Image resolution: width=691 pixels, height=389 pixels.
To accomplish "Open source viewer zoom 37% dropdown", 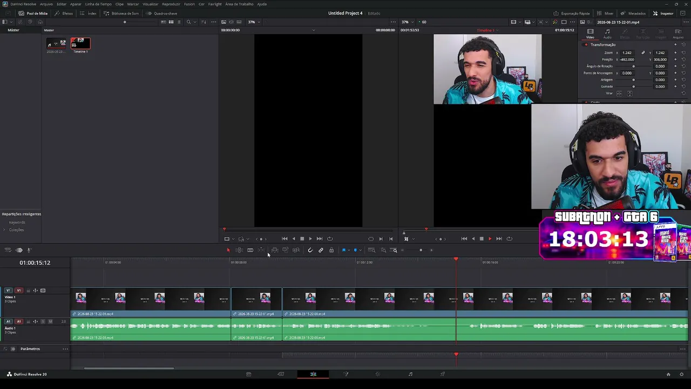I will [x=254, y=22].
